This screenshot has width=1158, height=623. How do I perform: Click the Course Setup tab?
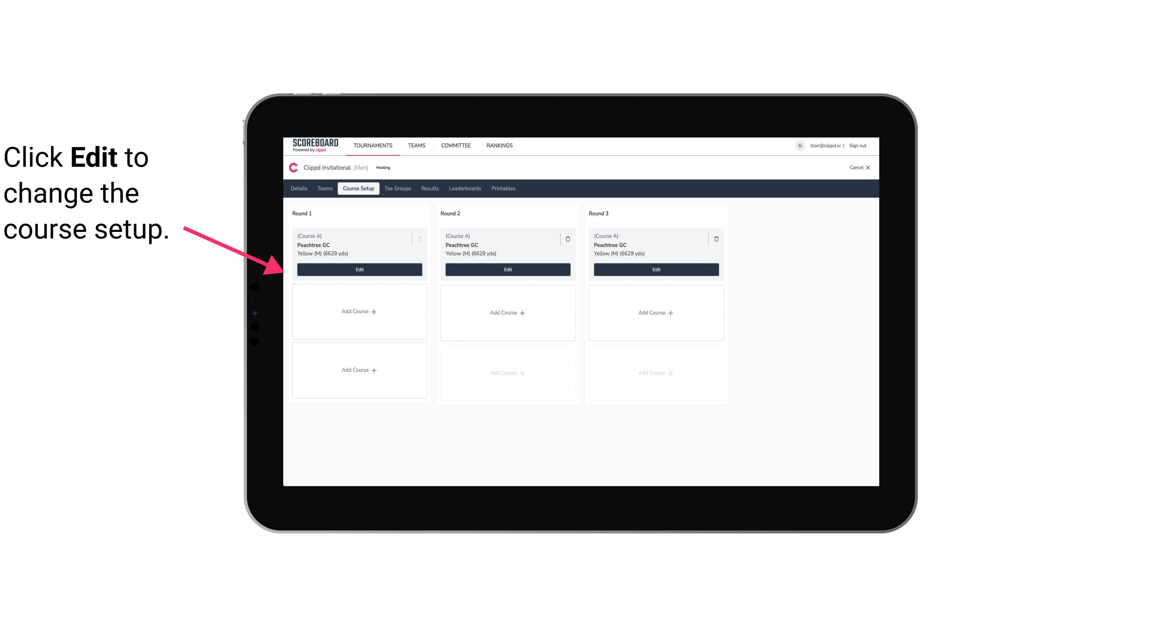point(358,189)
